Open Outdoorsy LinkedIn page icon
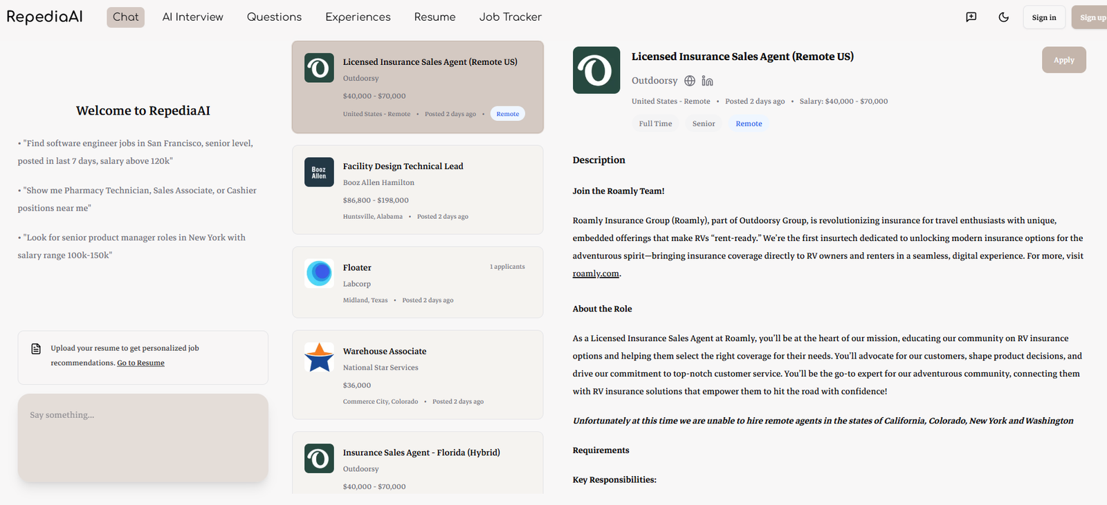Viewport: 1107px width, 505px height. pos(707,81)
